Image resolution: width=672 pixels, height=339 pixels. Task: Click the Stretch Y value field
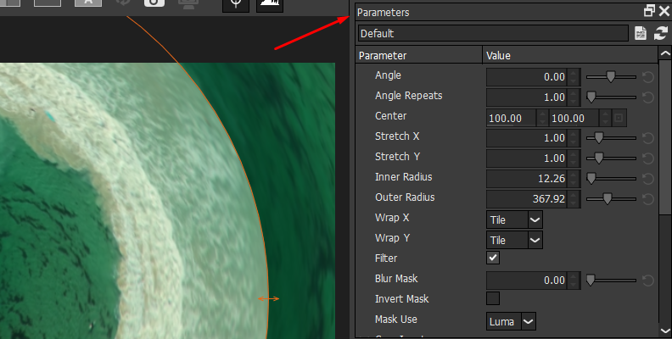coord(527,158)
